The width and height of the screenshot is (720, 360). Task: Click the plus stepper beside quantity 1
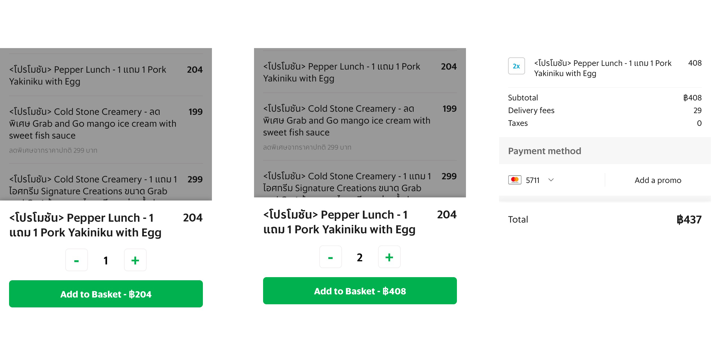click(135, 260)
